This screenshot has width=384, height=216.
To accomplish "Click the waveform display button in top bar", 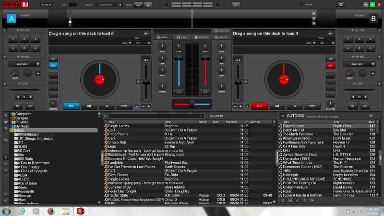I will pos(236,5).
